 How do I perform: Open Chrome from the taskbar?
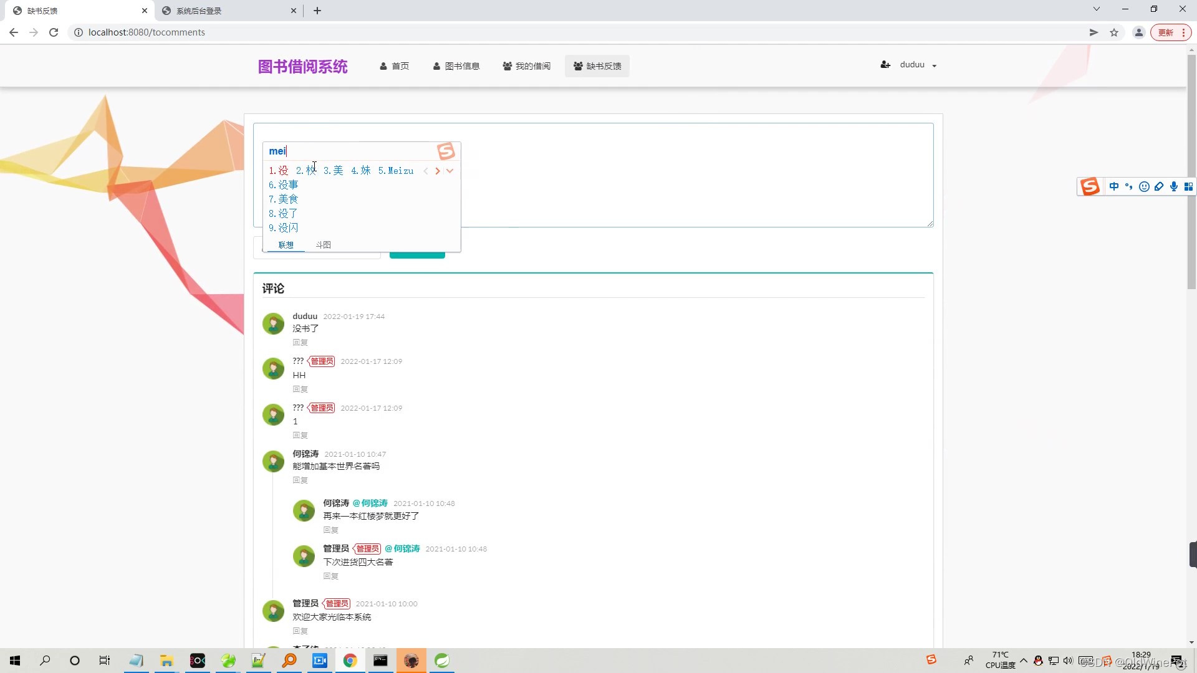(350, 660)
